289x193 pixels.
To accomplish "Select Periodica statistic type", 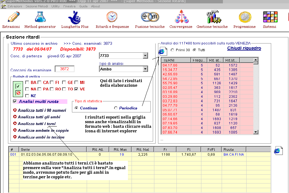I will (x=116, y=108).
